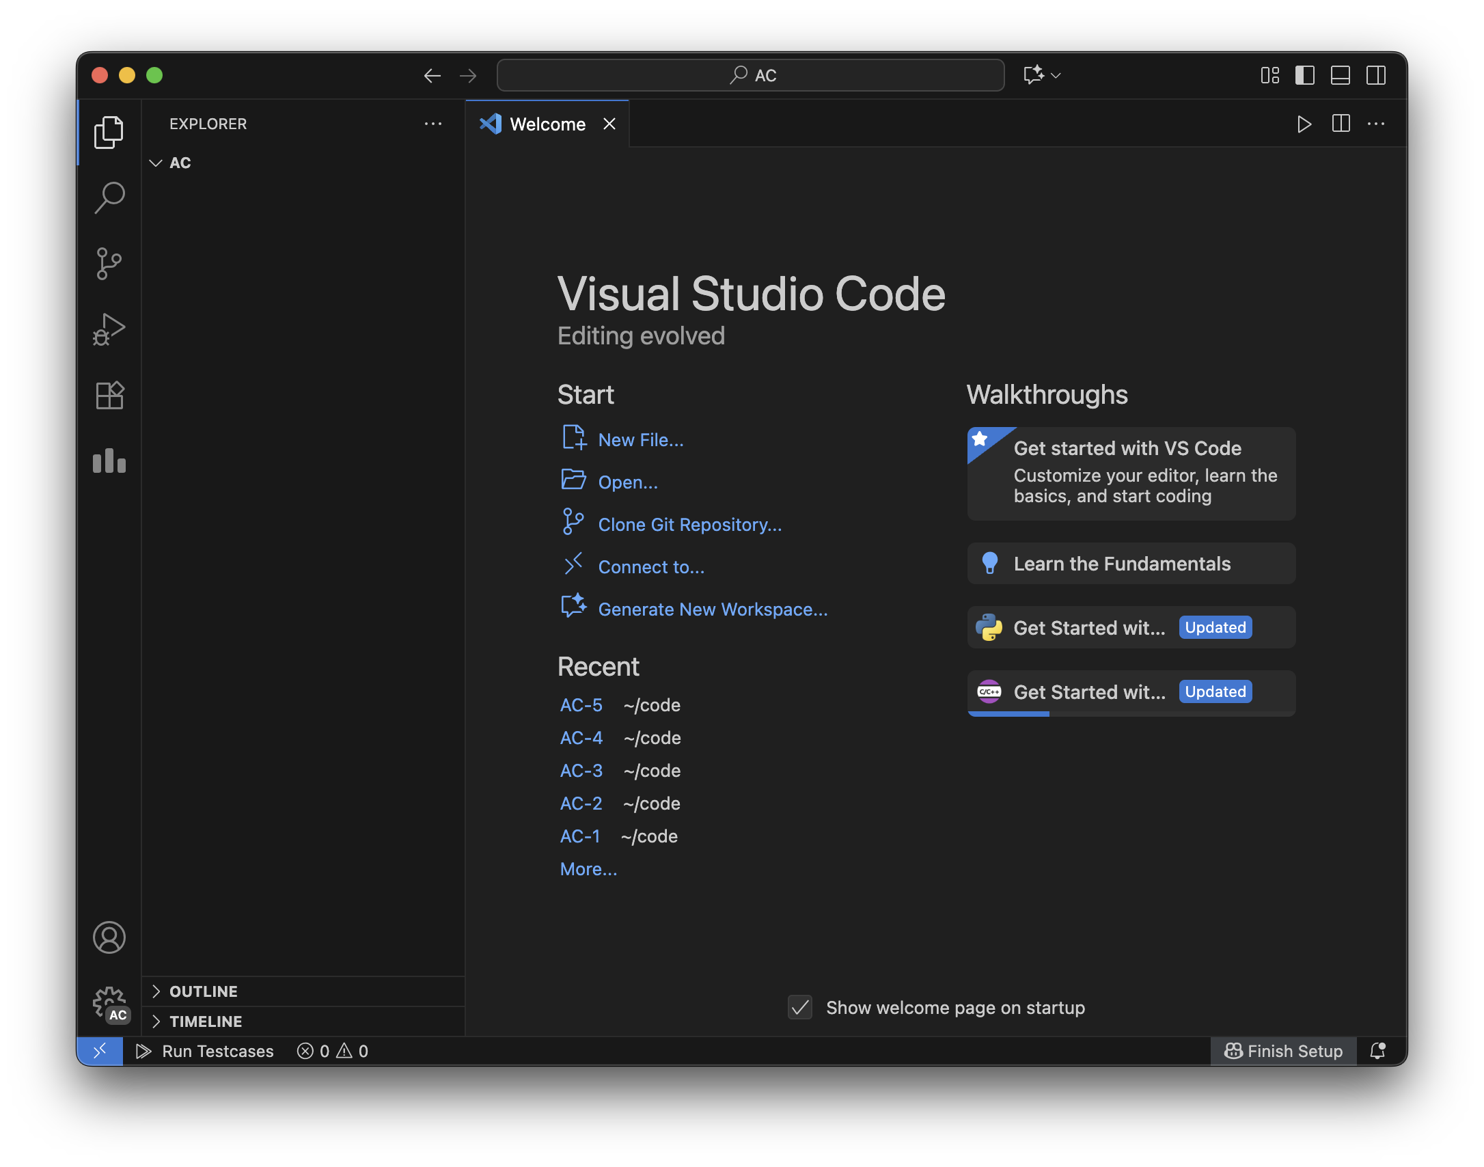This screenshot has width=1484, height=1167.
Task: Open recent folder AC-3
Action: pos(581,771)
